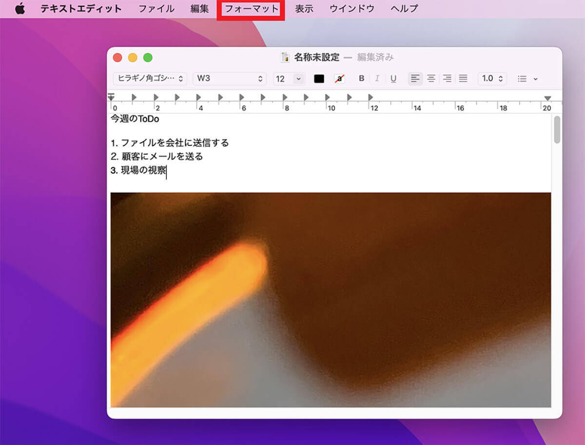Toggle underline formatting
Image resolution: width=585 pixels, height=445 pixels.
coord(393,78)
